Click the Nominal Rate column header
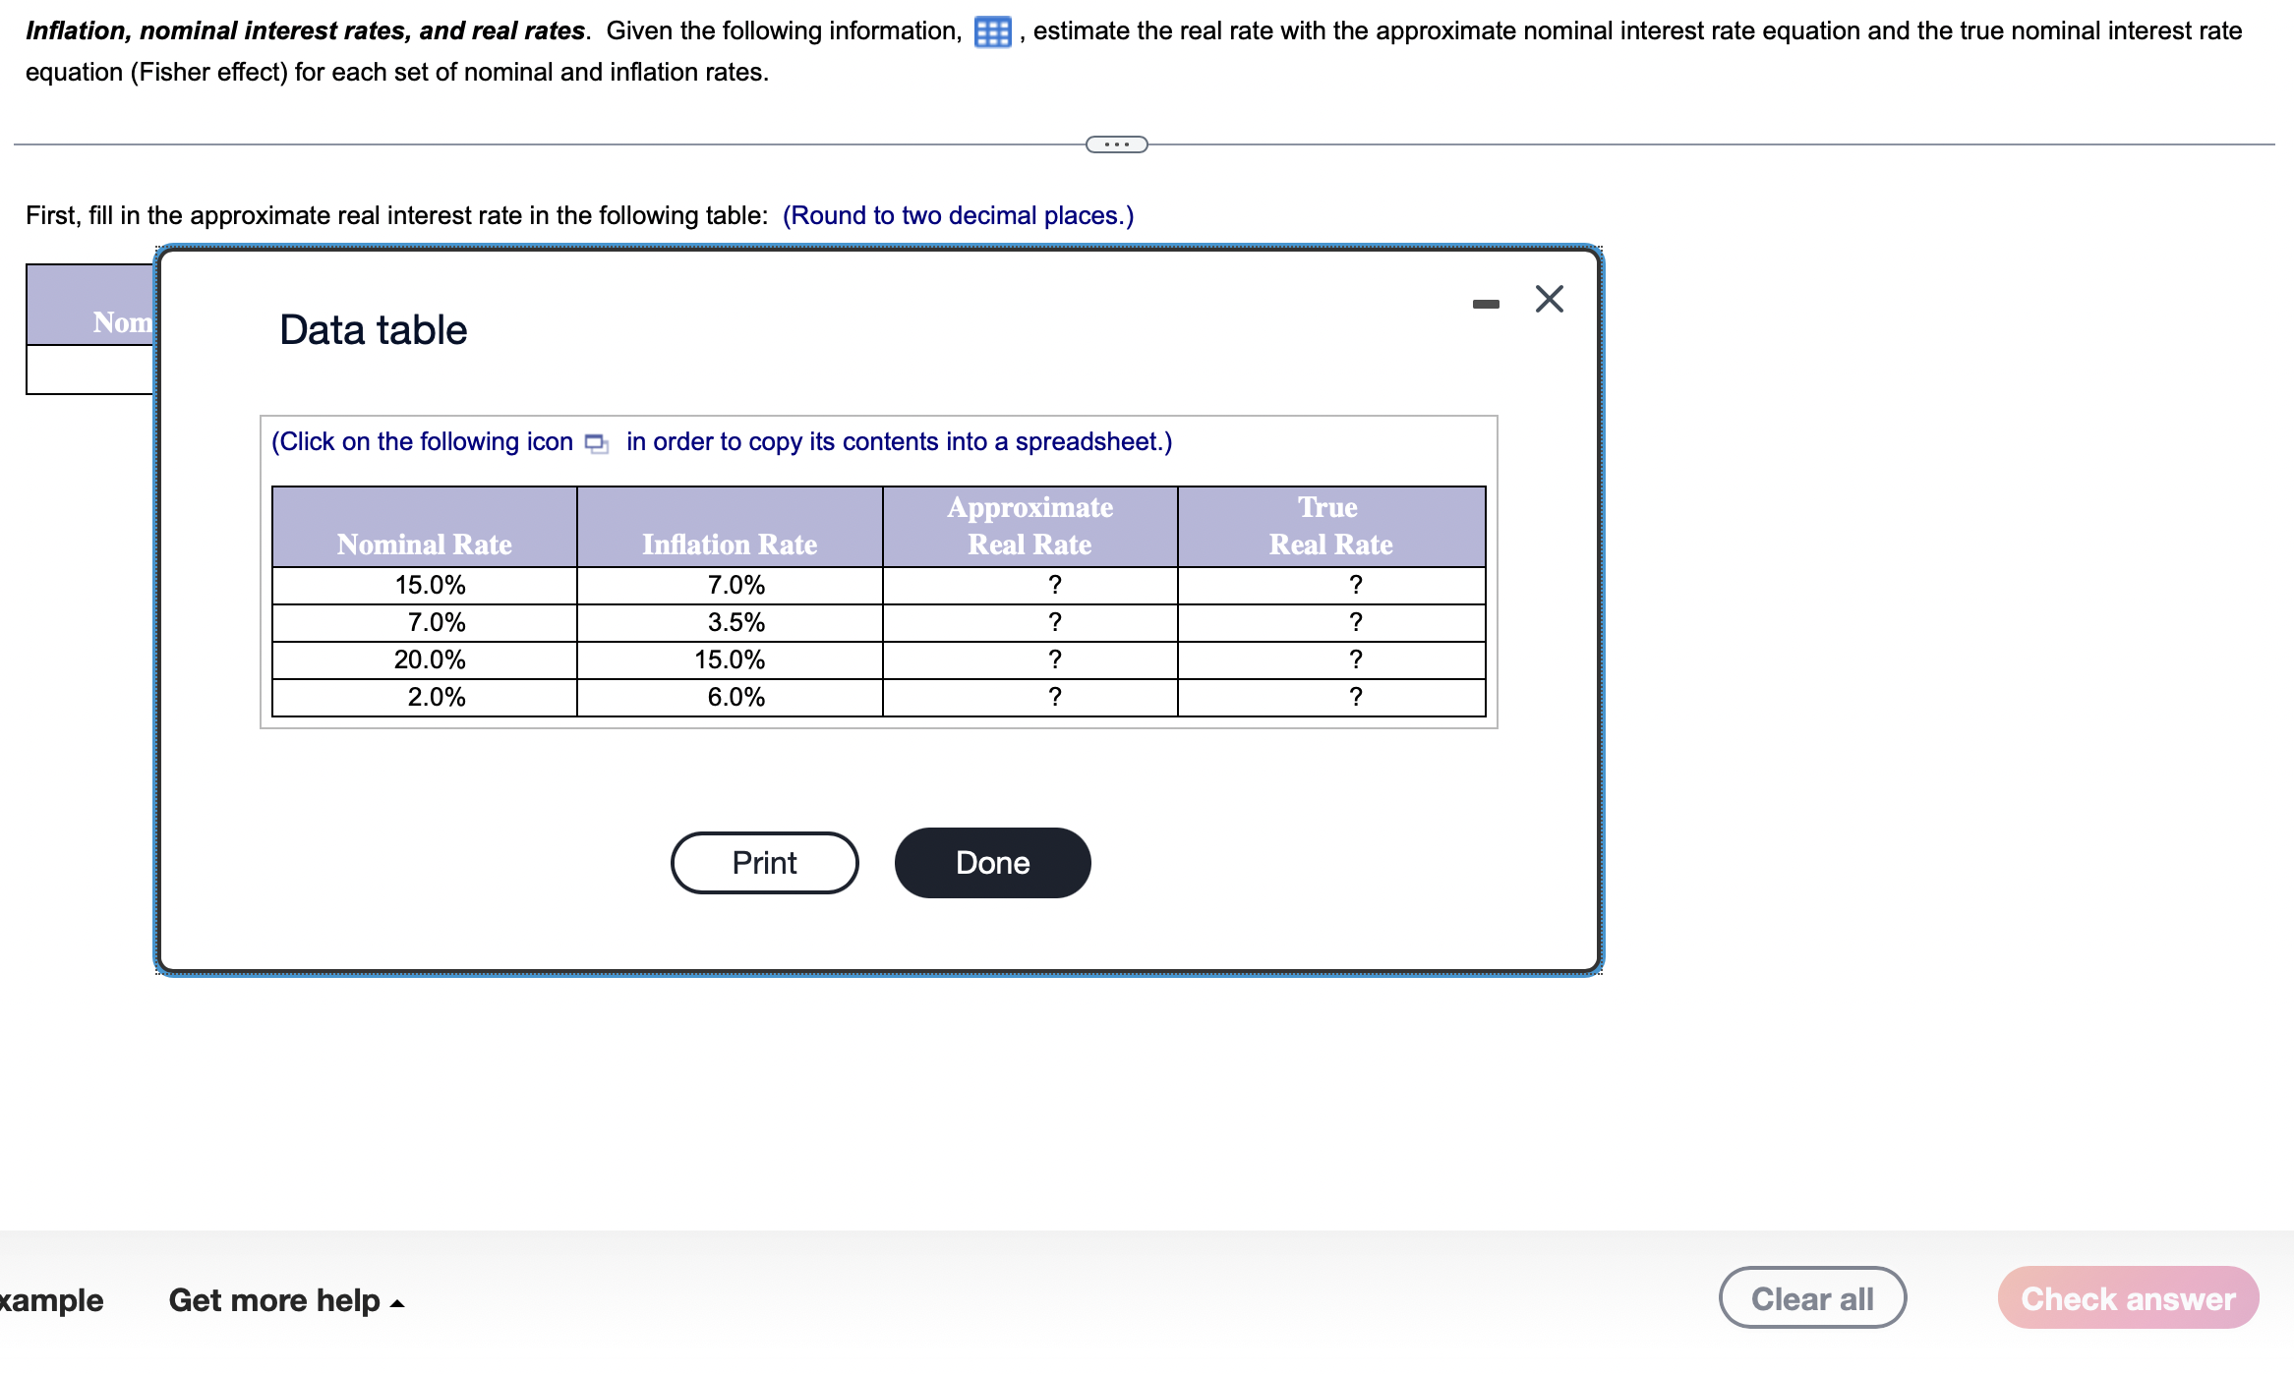The image size is (2294, 1374). click(424, 544)
